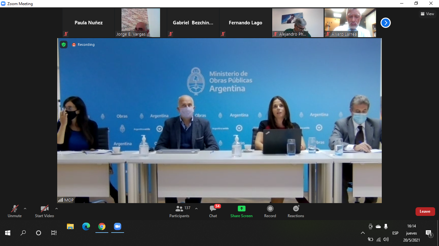This screenshot has width=439, height=246.
Task: Open the volume speaker tray icon
Action: tap(386, 239)
